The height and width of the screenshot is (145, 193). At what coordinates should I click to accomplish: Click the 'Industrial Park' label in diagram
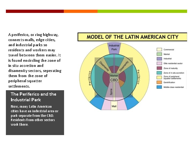pos(114,47)
